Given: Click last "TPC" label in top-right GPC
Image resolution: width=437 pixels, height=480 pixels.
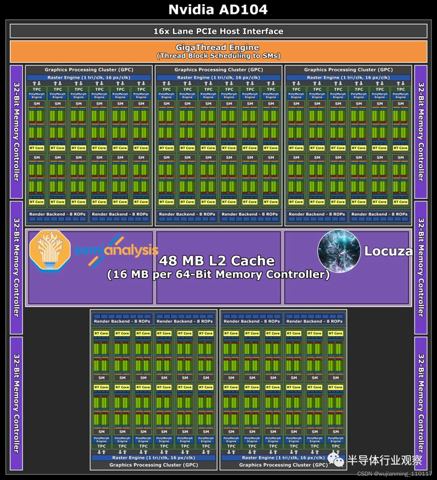Looking at the screenshot, I should 401,89.
